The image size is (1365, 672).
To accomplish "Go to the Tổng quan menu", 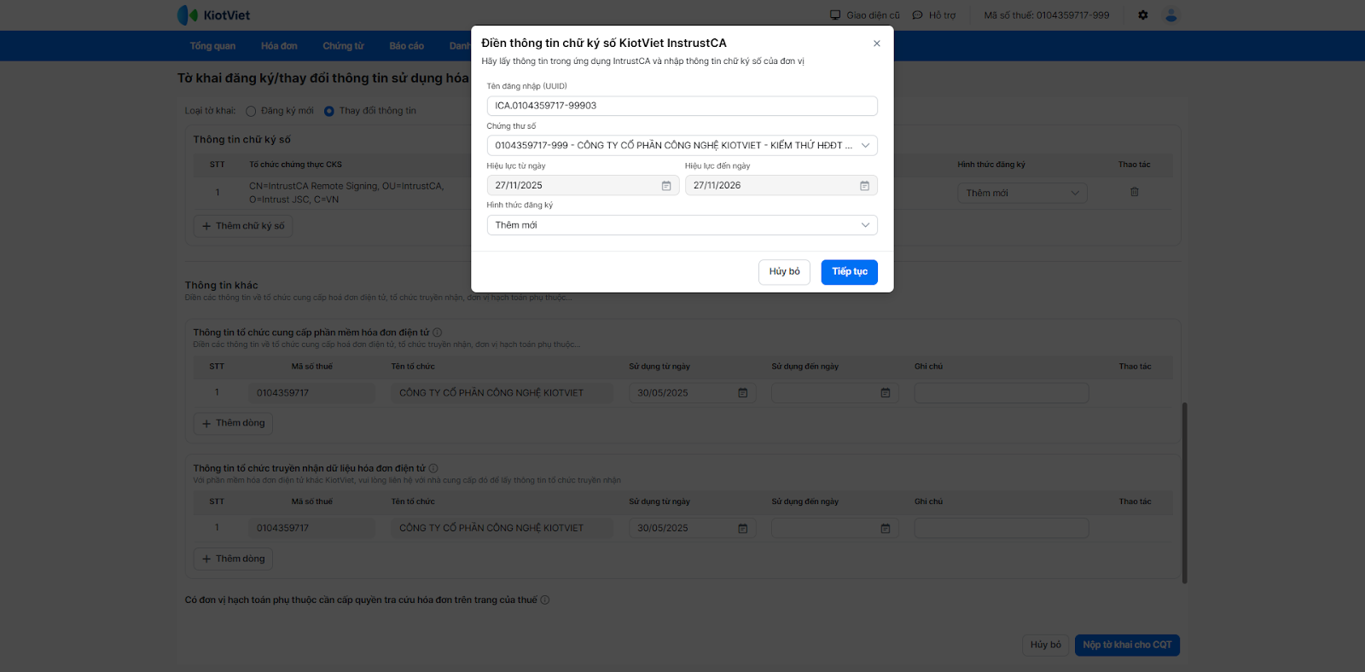I will (x=212, y=46).
